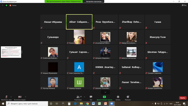188x106 pixels.
Task: Select Мухтар Маликов participant photo
Action: [53, 82]
